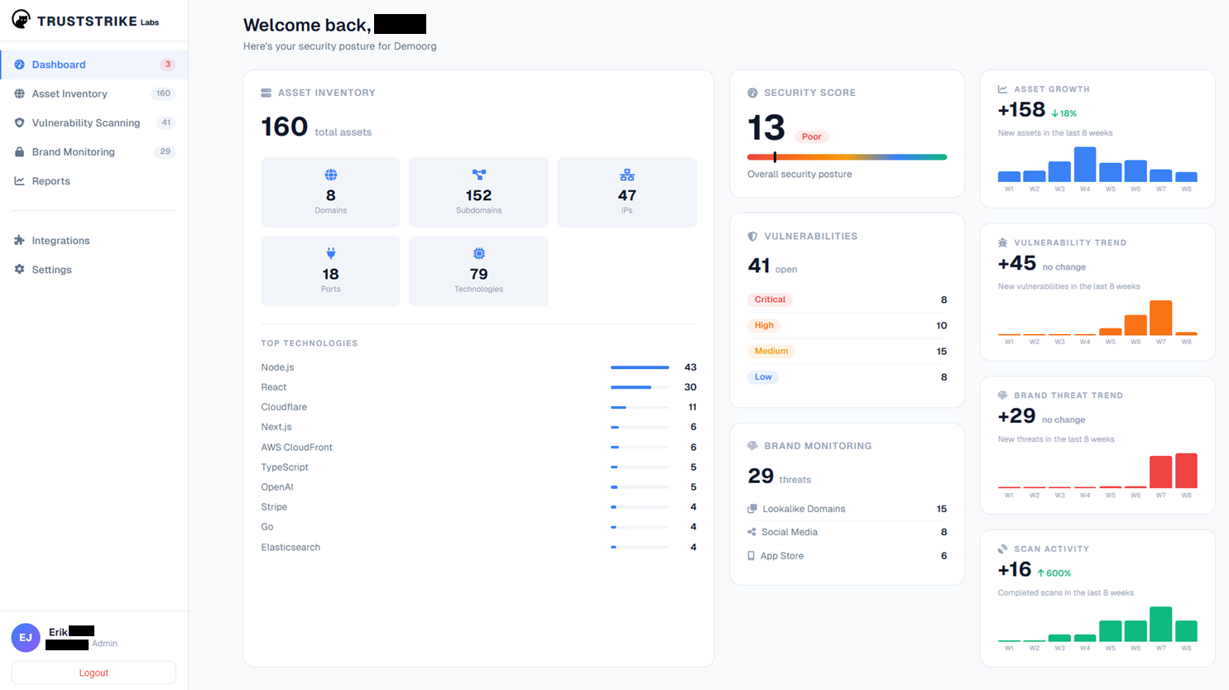Click the globe icon on Domains card
The width and height of the screenshot is (1229, 690).
coord(331,175)
